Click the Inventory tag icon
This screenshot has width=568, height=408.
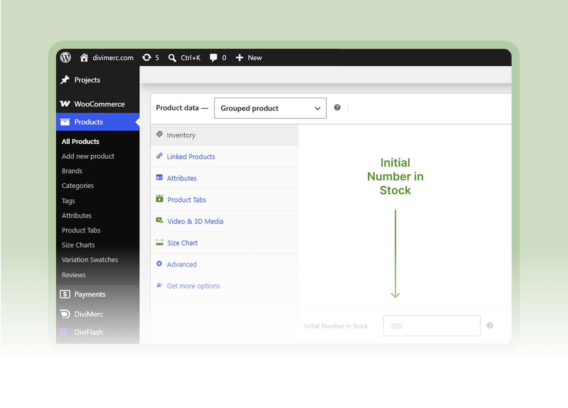tap(160, 134)
